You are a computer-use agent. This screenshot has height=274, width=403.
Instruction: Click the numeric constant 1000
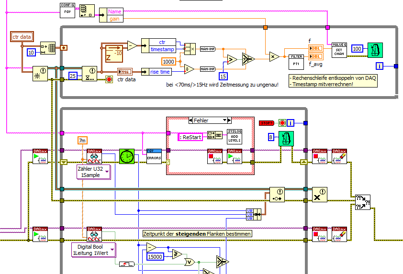[x=168, y=62]
